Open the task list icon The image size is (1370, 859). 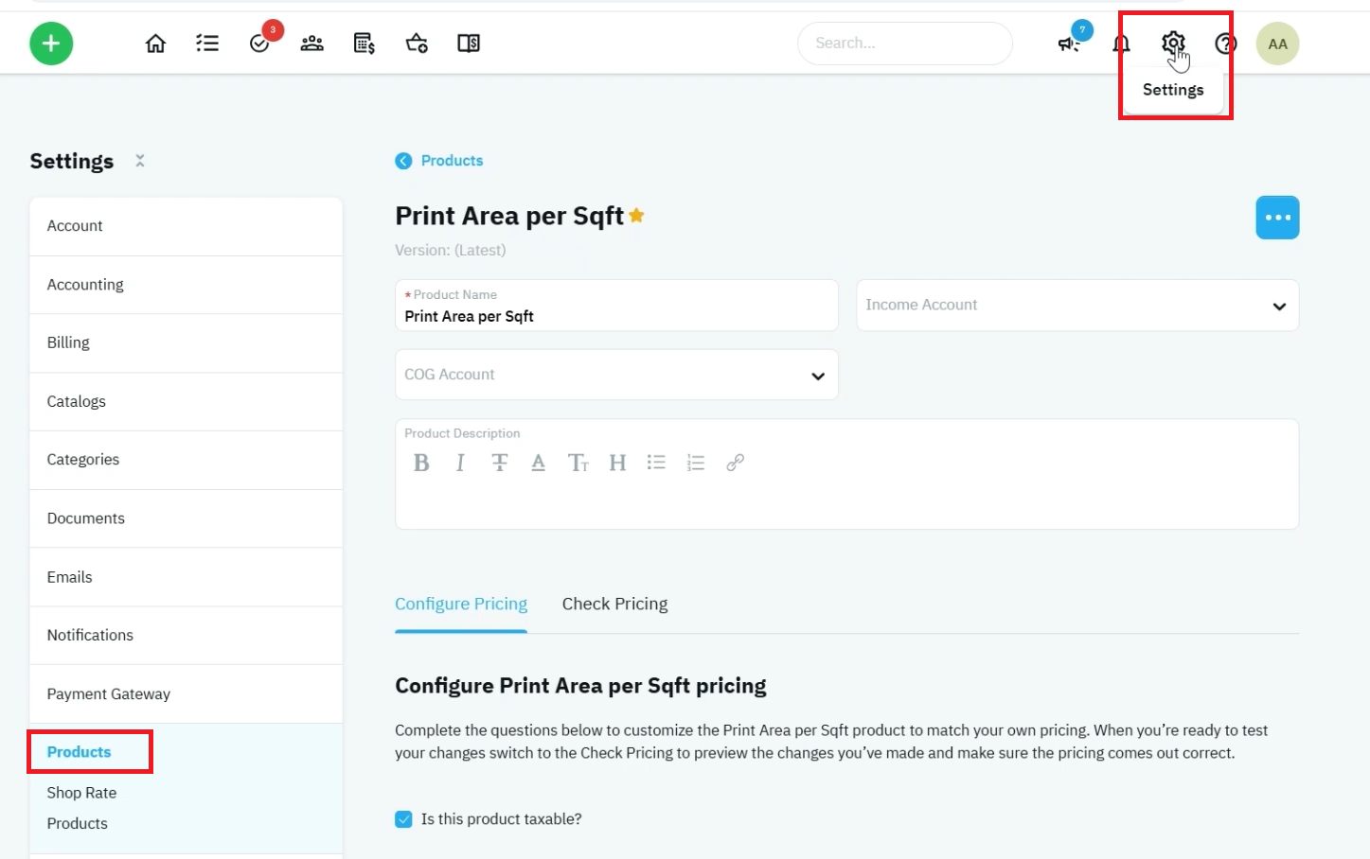point(207,44)
